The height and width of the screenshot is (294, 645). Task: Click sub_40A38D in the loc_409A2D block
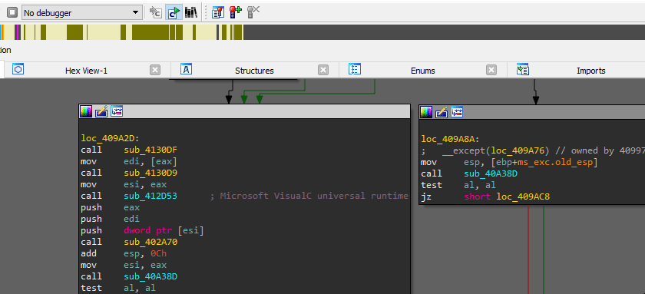(150, 276)
